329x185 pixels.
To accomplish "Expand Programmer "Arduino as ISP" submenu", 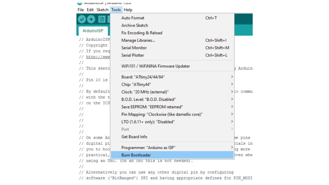I will point(172,148).
